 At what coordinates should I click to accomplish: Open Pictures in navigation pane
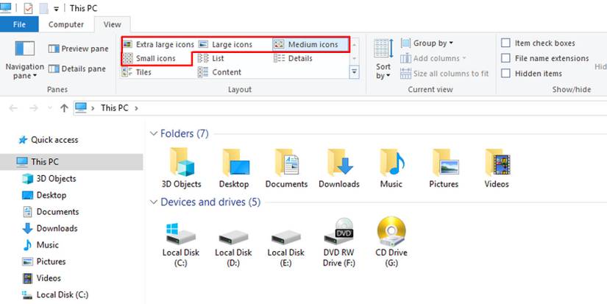click(x=44, y=261)
